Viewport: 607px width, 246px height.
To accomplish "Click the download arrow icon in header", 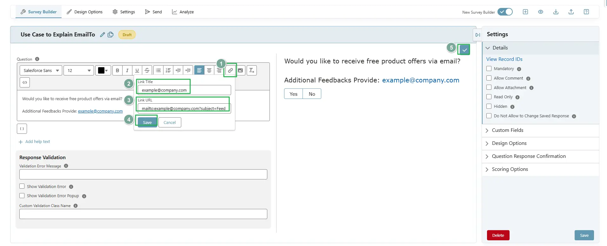I will point(556,12).
